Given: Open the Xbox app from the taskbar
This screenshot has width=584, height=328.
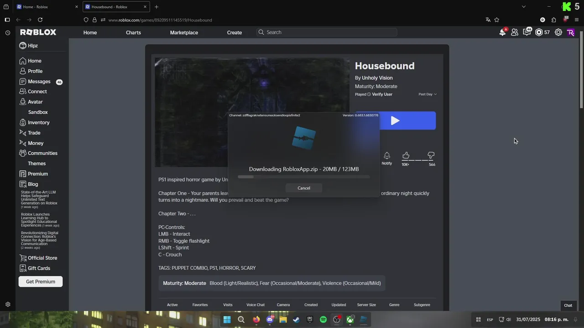Looking at the screenshot, I should 350,320.
